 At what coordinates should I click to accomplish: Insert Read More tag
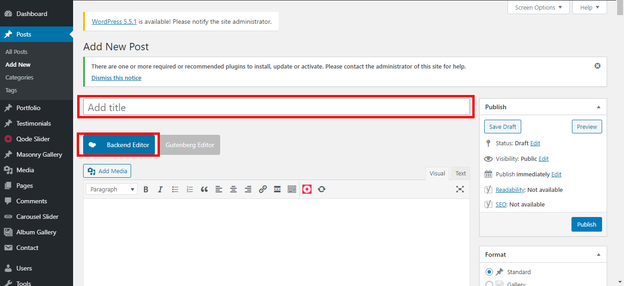[x=277, y=189]
